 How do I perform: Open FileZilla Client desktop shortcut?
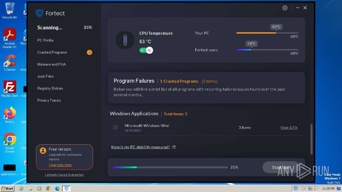click(x=10, y=89)
